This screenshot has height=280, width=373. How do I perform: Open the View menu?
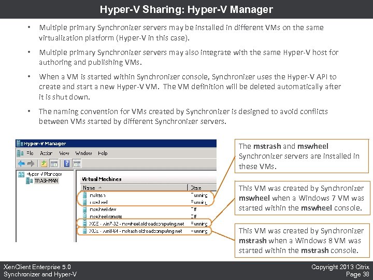(x=64, y=153)
